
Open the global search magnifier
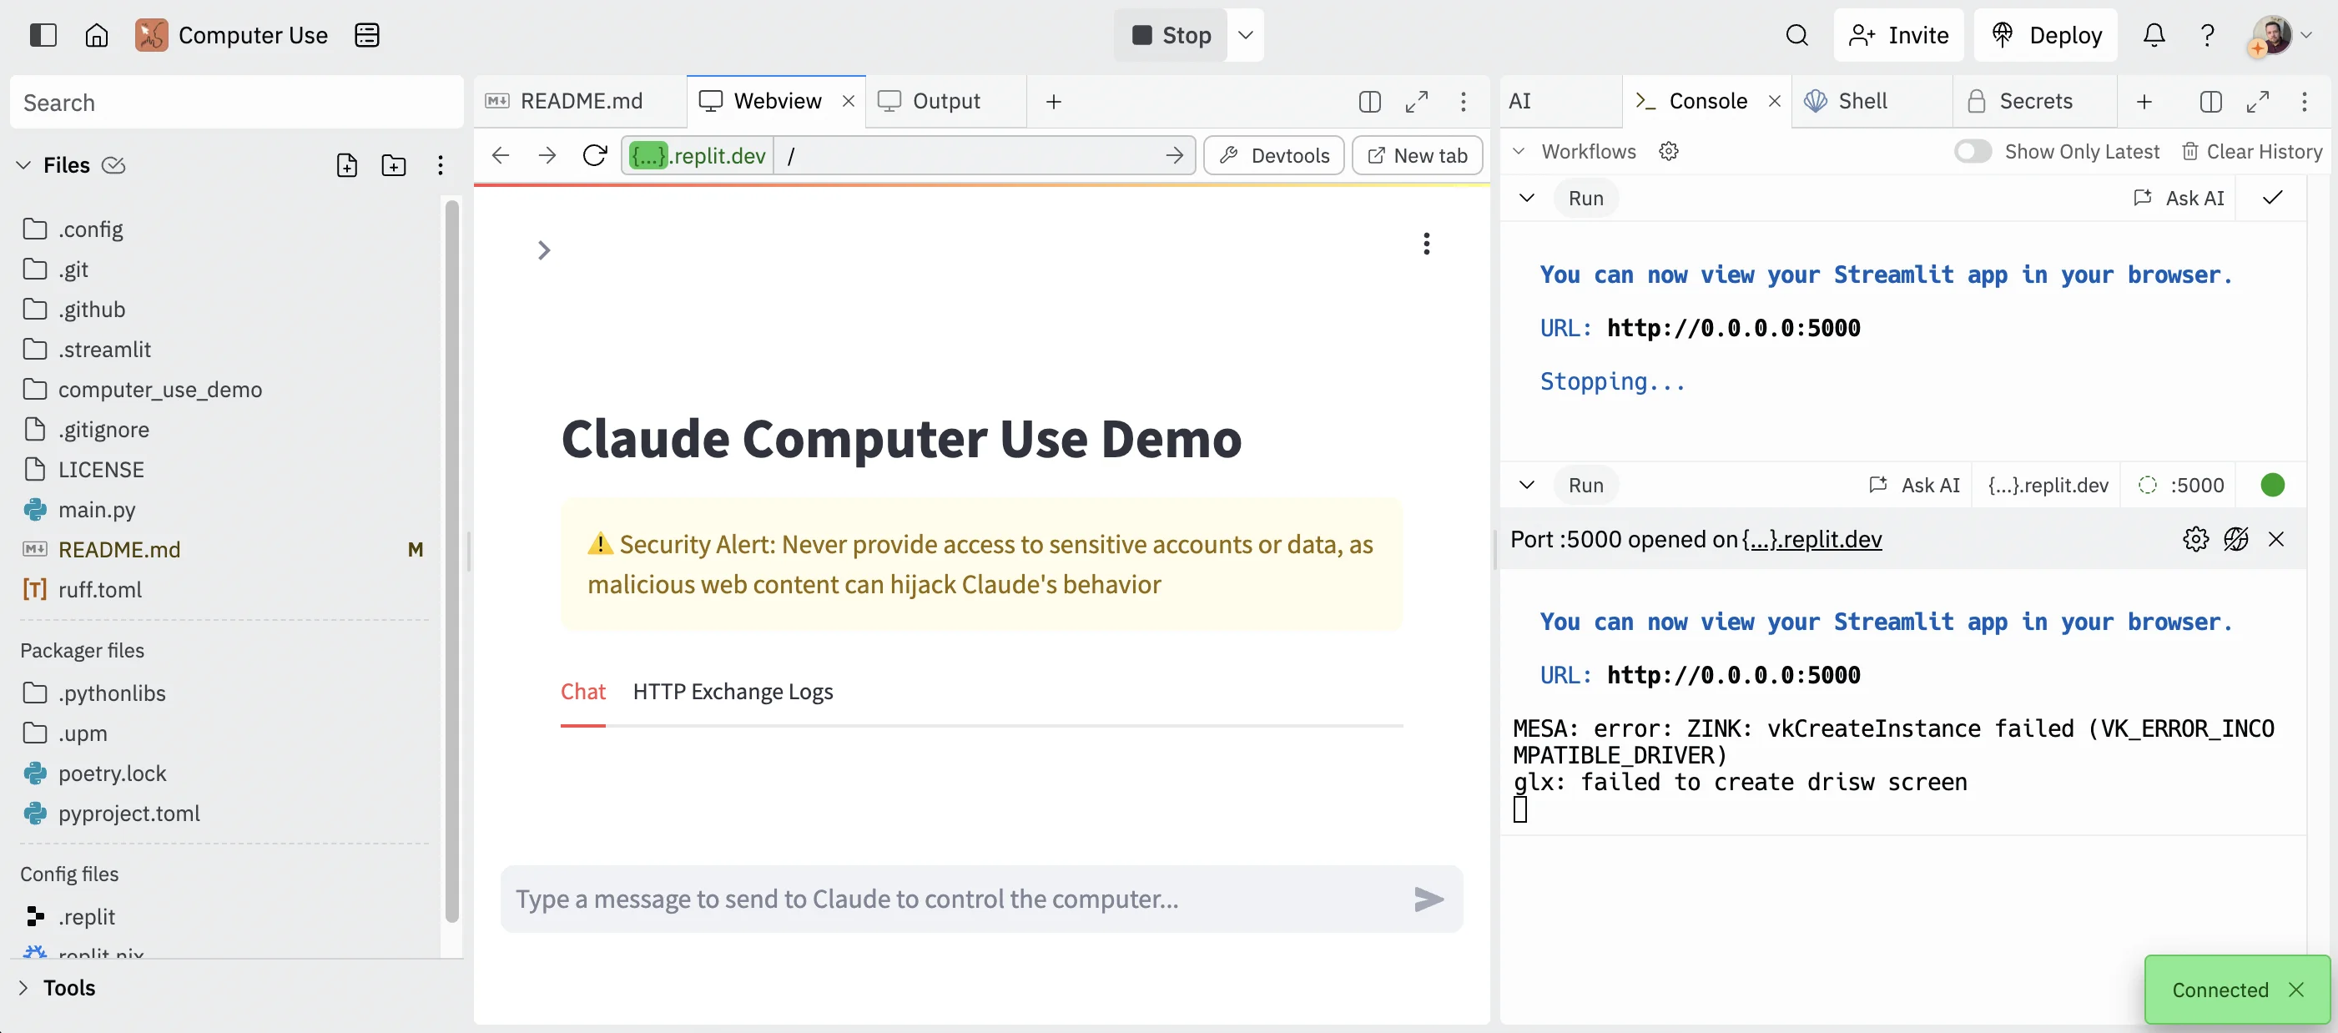pos(1796,34)
